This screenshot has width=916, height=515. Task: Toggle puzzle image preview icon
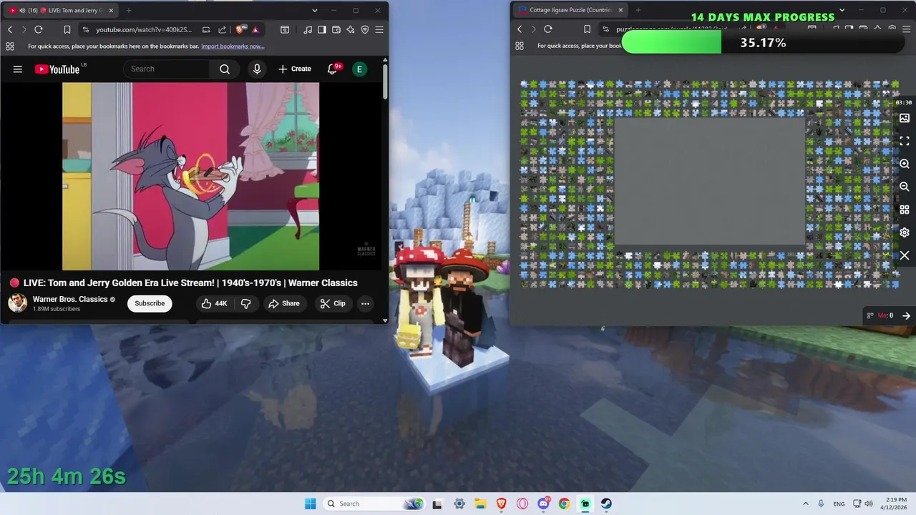(x=905, y=118)
